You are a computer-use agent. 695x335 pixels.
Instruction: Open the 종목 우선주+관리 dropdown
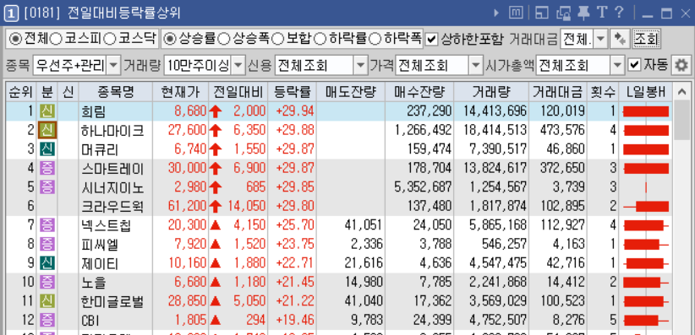click(113, 66)
